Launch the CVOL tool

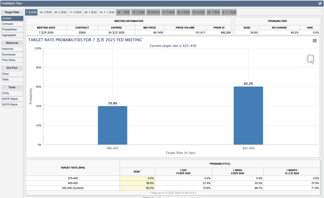click(x=12, y=93)
